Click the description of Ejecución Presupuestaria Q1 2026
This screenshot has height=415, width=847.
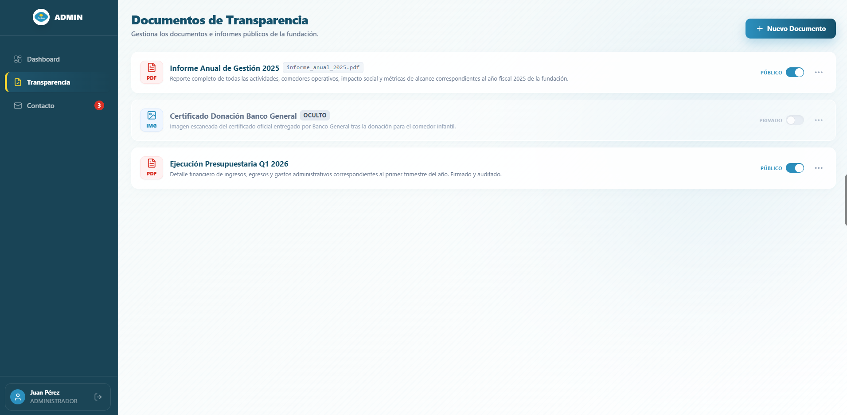pyautogui.click(x=336, y=175)
